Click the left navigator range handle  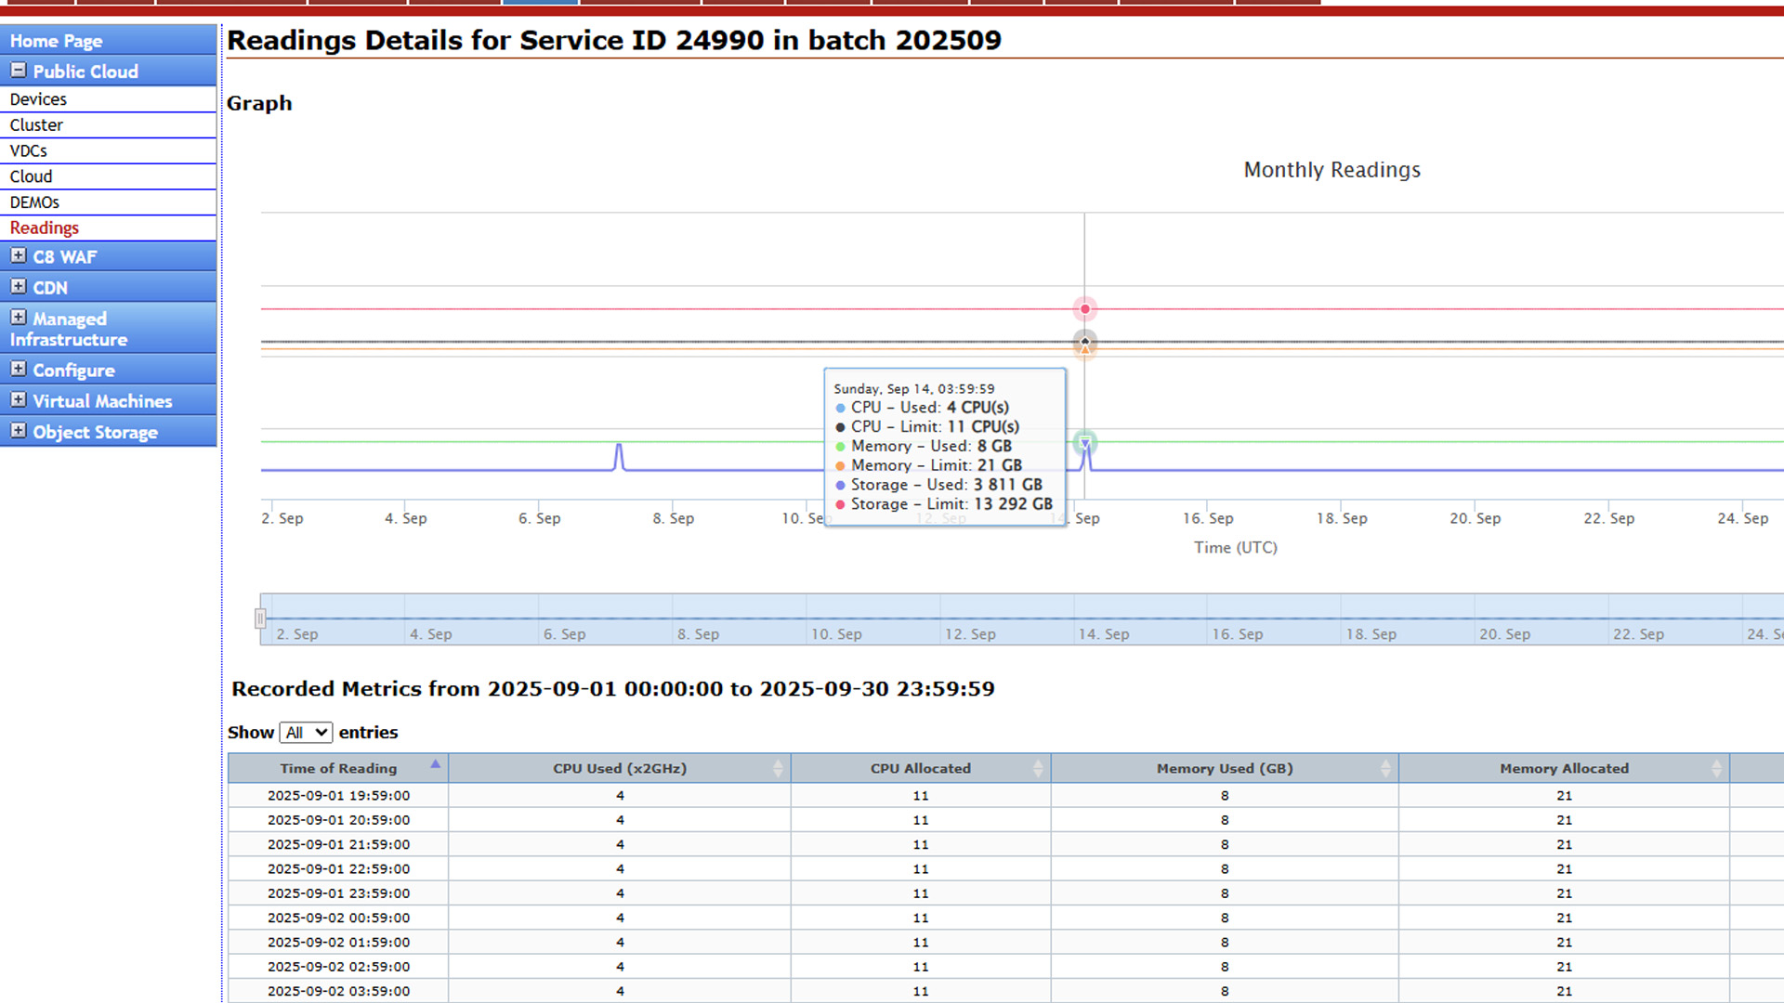pyautogui.click(x=260, y=619)
